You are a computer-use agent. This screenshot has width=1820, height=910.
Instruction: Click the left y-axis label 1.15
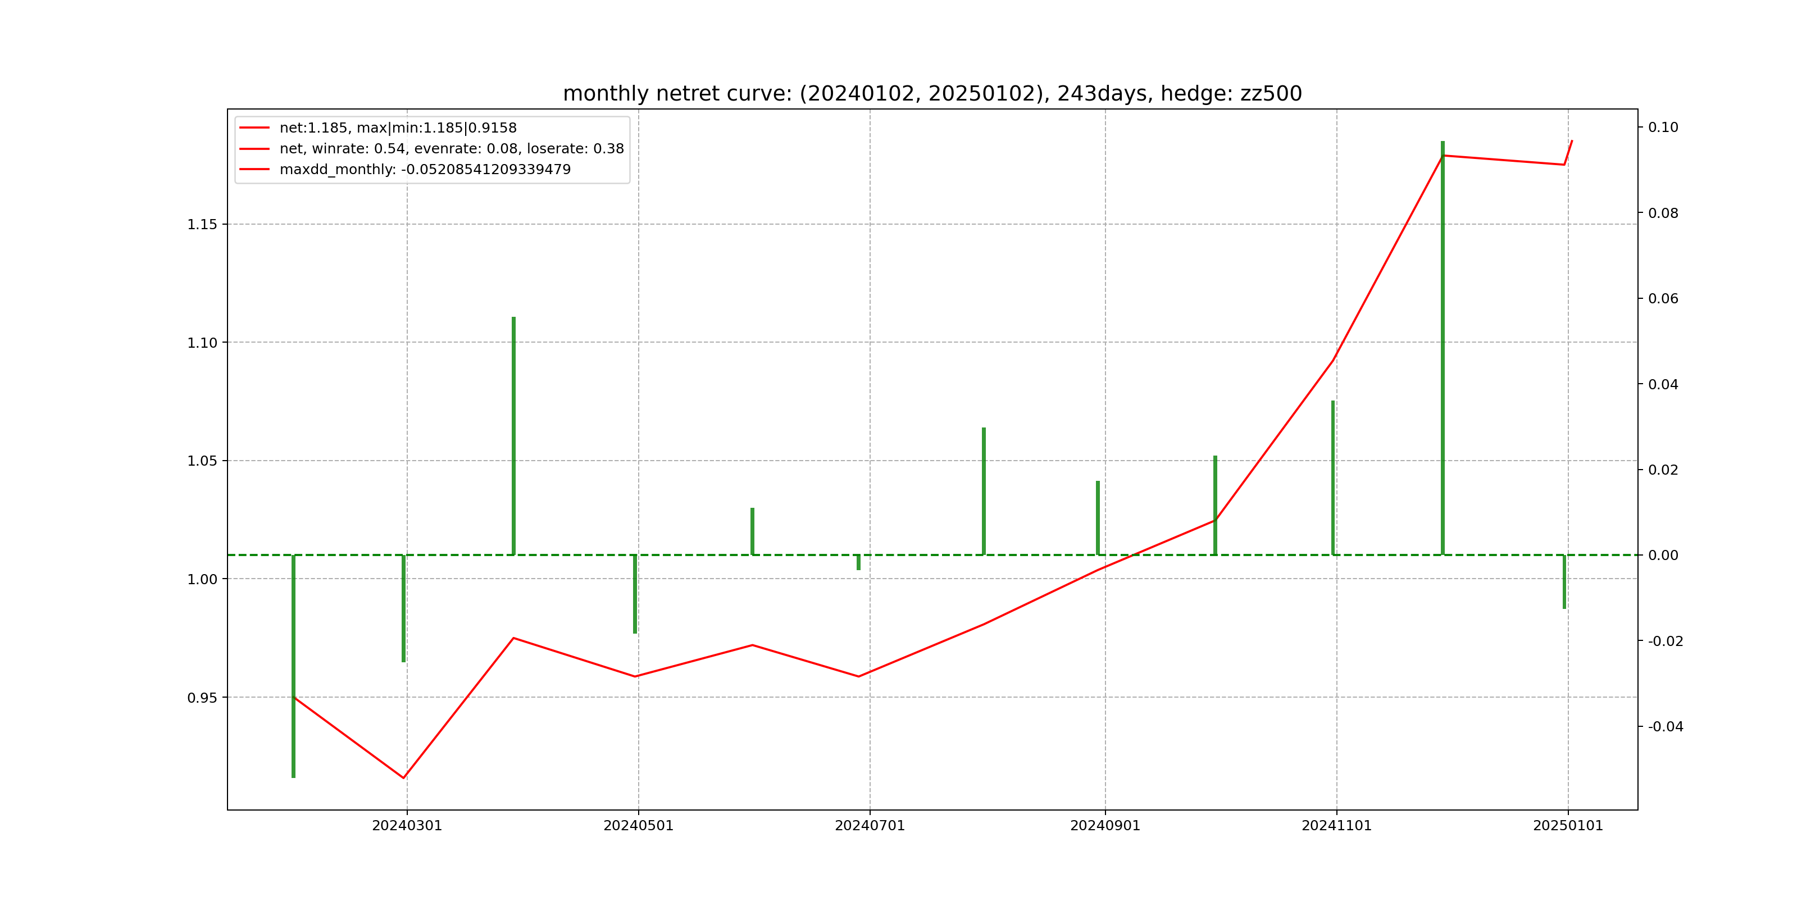coord(202,225)
